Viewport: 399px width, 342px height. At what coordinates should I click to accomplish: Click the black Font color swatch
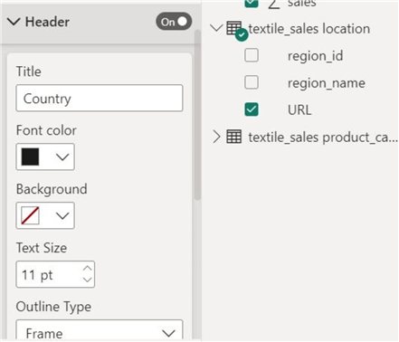coord(30,157)
